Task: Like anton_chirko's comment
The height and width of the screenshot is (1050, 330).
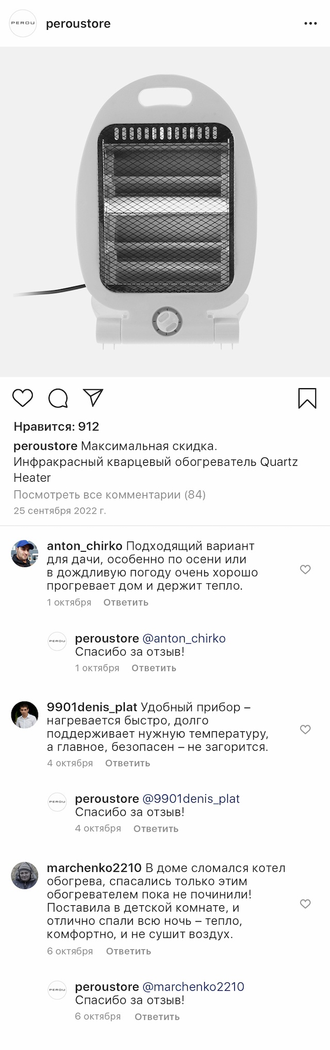Action: coord(305,569)
